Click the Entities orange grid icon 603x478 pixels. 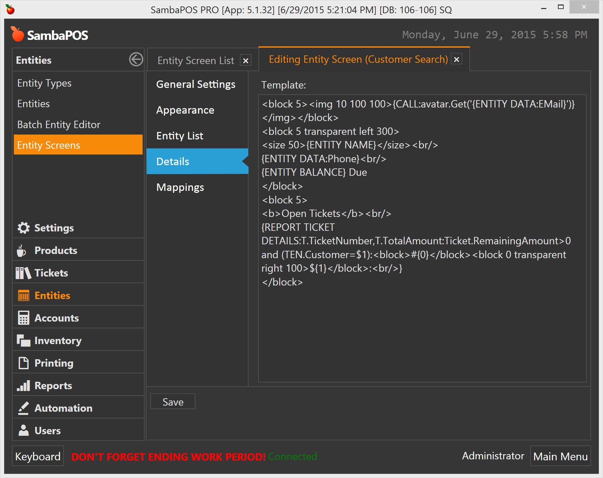(x=24, y=295)
